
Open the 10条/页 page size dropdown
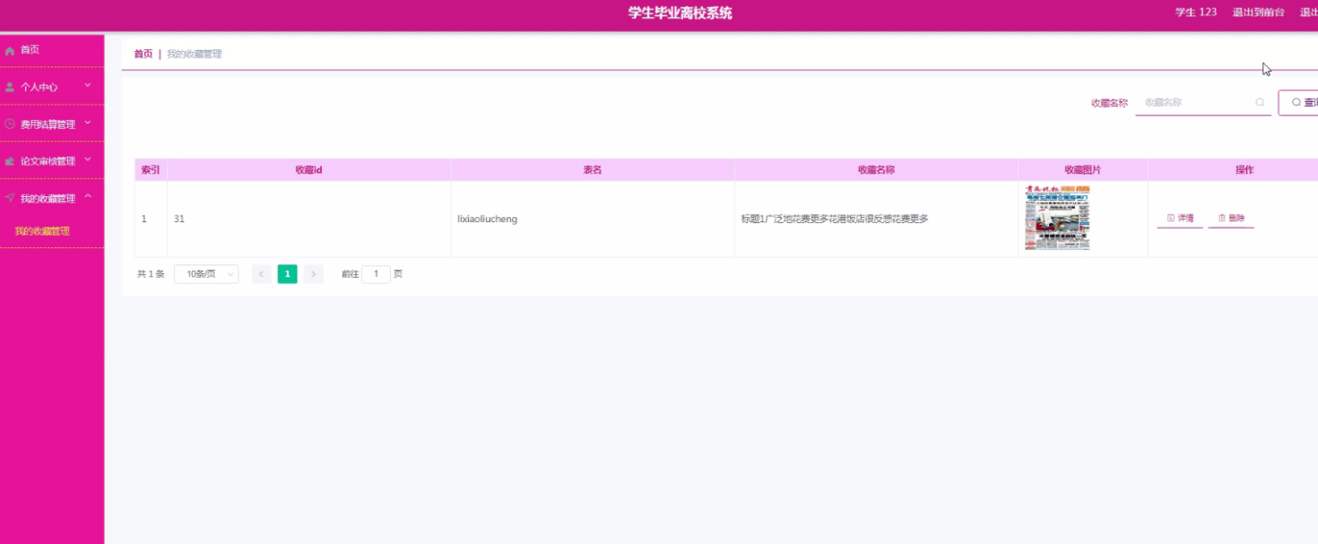pos(206,274)
